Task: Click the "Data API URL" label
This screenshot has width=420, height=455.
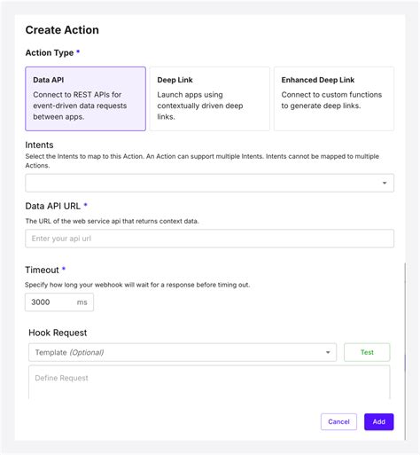Action: click(x=53, y=206)
